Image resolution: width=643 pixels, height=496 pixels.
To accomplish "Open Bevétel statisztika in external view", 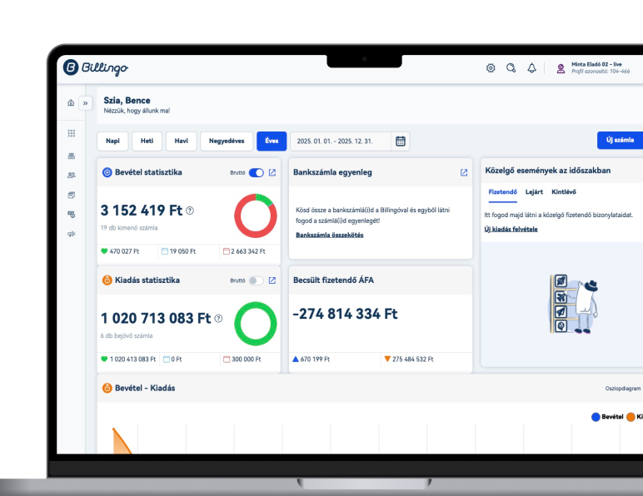I will click(x=272, y=172).
